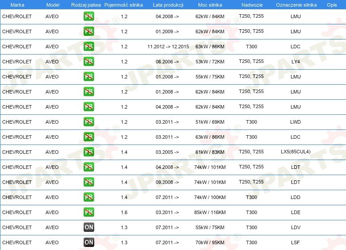Select the LX5(85CUL4) engine code cell
This screenshot has height=250, width=346.
[296, 152]
